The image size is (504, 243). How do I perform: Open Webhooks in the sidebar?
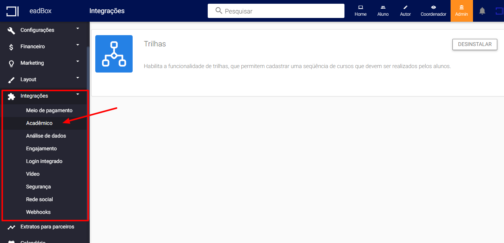point(38,212)
